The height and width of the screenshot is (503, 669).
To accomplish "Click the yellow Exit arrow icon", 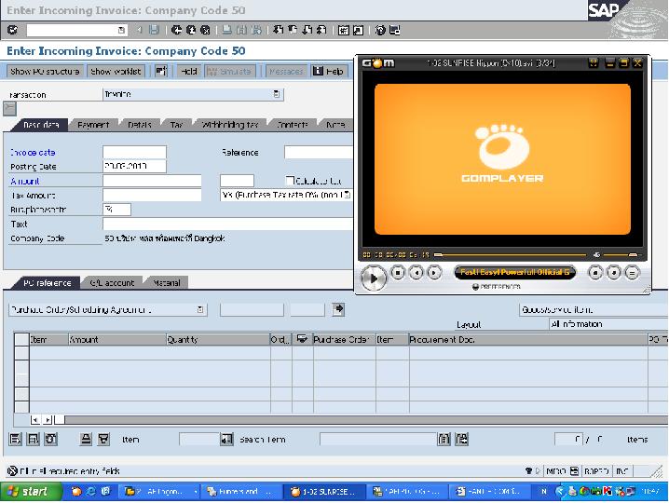I will [x=191, y=30].
